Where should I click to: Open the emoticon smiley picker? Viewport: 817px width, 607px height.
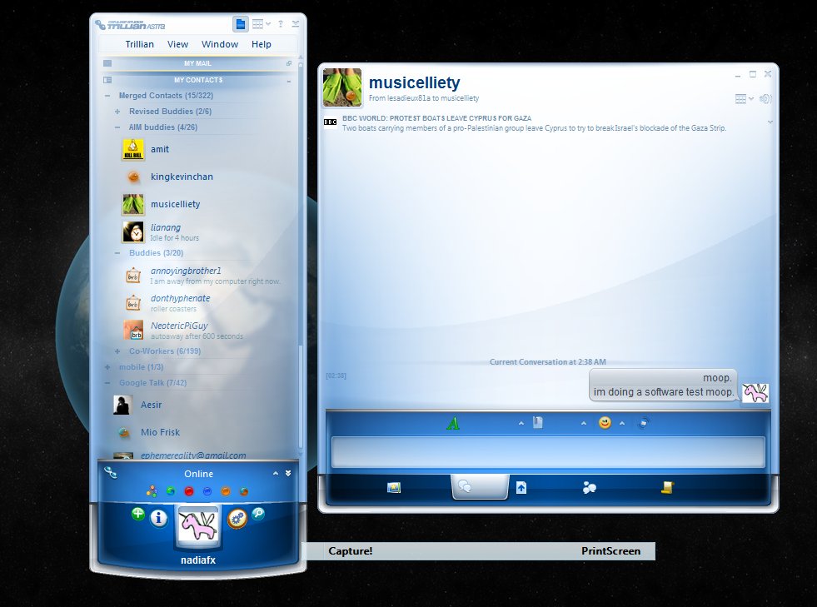605,423
